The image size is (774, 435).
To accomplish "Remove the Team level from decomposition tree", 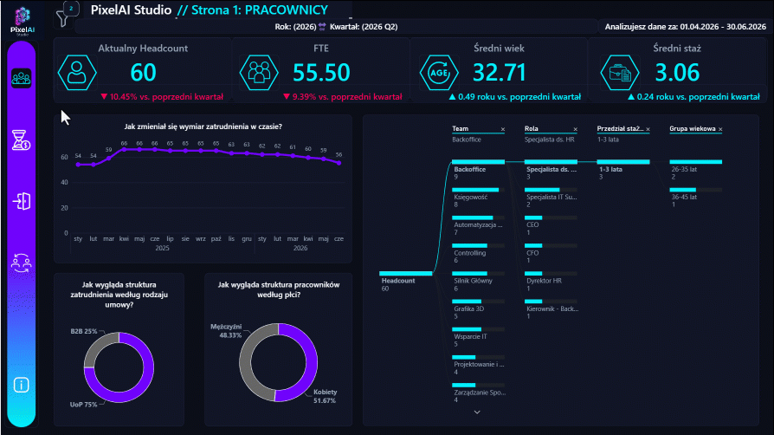I will point(503,129).
